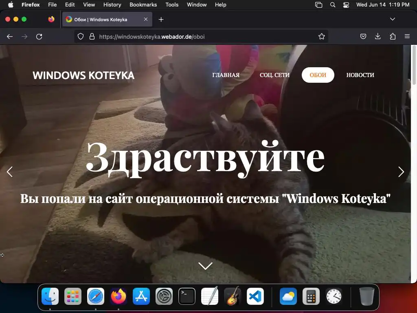The image size is (417, 313).
Task: Click the Firefox icon in the Dock
Action: tap(119, 296)
